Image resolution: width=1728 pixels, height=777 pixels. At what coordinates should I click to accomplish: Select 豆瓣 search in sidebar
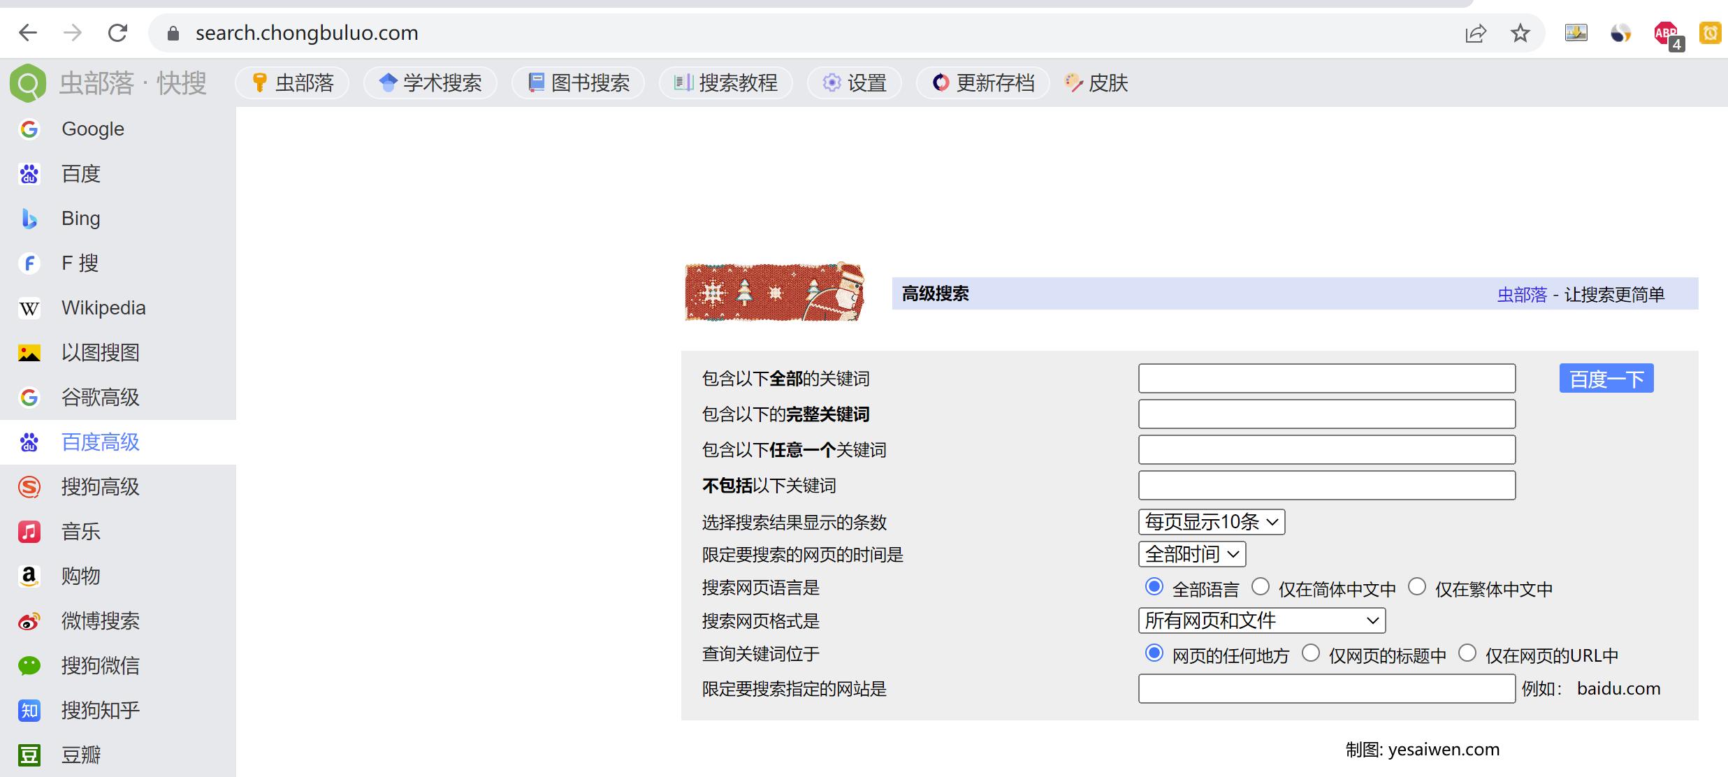[x=80, y=755]
